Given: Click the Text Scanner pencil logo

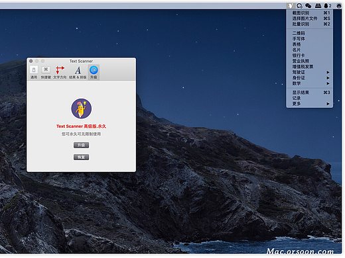Looking at the screenshot, I should pyautogui.click(x=81, y=108).
